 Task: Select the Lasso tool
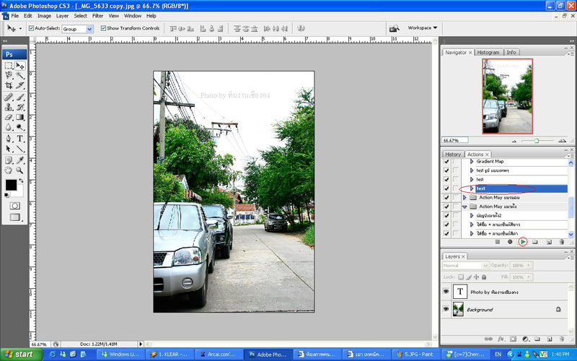pyautogui.click(x=9, y=76)
